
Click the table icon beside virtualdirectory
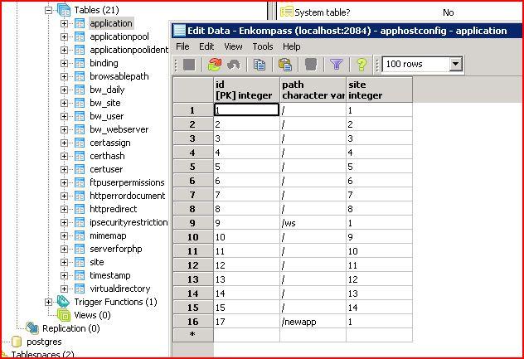[x=80, y=289]
